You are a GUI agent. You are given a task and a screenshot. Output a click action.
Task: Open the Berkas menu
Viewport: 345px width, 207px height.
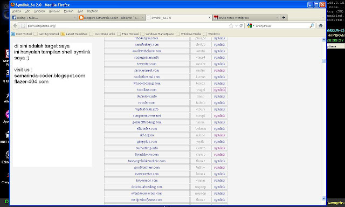pos(16,11)
